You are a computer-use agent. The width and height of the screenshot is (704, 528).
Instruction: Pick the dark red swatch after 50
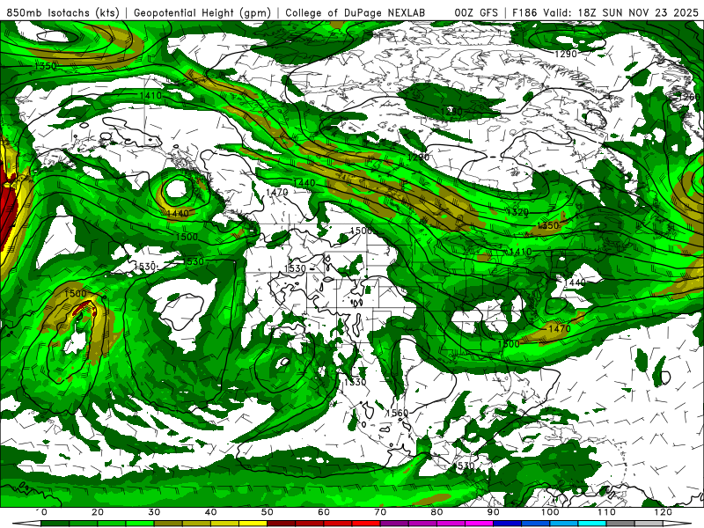pyautogui.click(x=281, y=524)
